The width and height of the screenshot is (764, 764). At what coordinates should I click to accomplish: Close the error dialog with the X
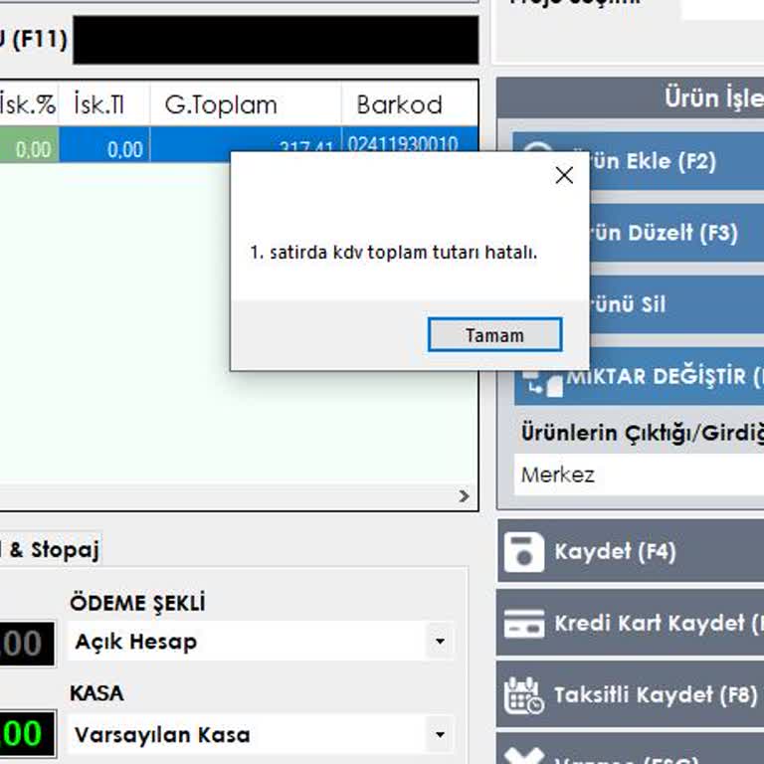tap(564, 175)
